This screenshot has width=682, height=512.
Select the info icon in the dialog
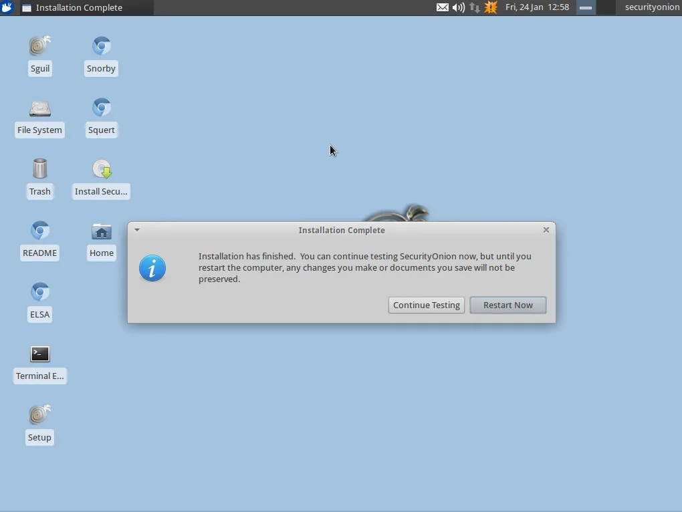152,268
